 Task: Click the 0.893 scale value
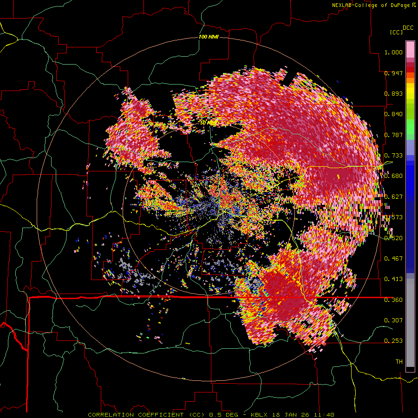pos(393,93)
